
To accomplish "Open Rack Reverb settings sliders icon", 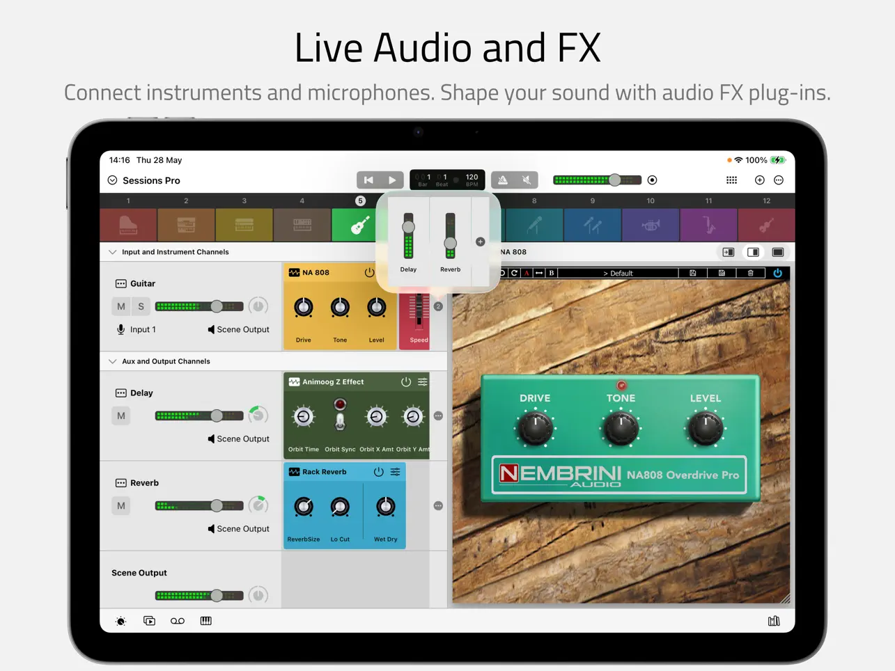I will click(395, 471).
